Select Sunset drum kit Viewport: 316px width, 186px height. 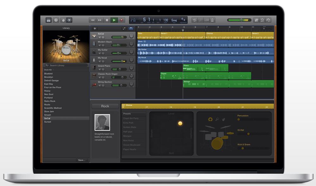click(x=66, y=122)
